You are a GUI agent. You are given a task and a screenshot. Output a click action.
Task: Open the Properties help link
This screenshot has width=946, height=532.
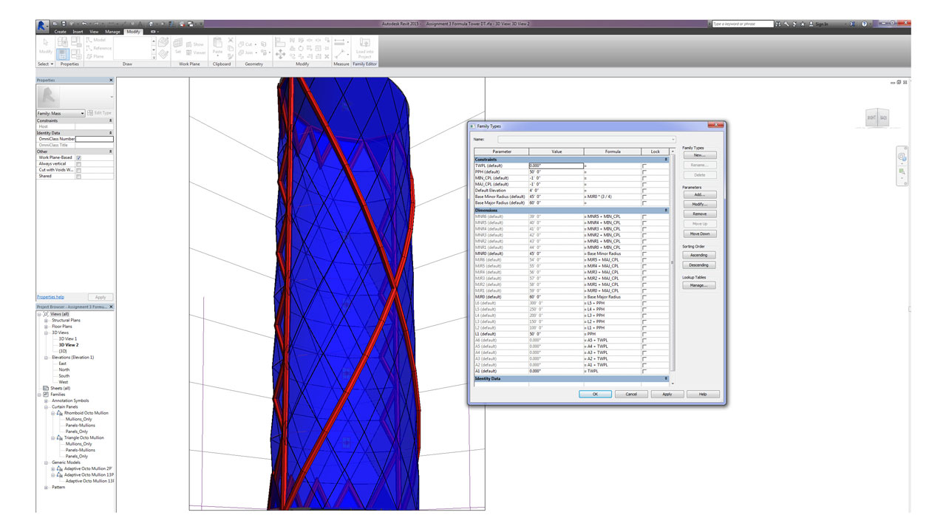[x=50, y=297]
